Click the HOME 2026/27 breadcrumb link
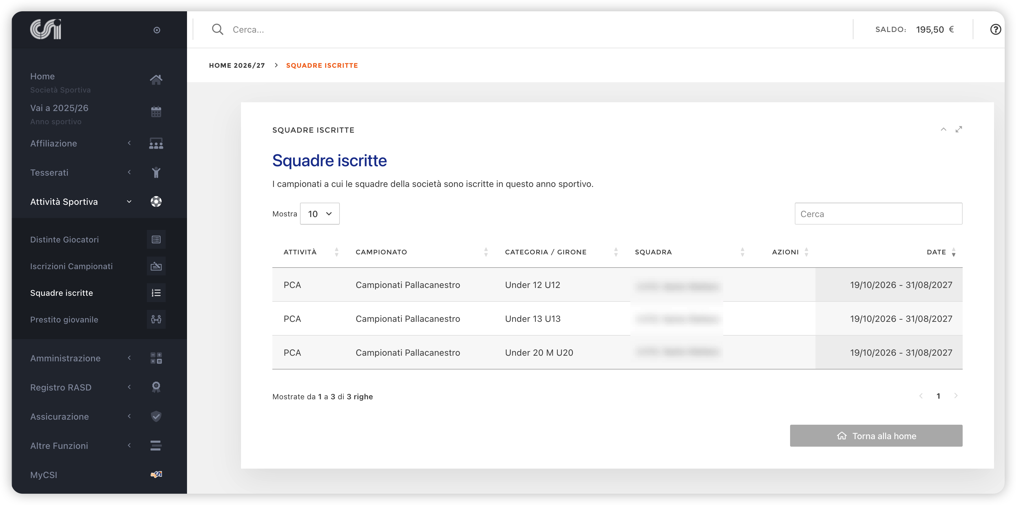 [237, 66]
